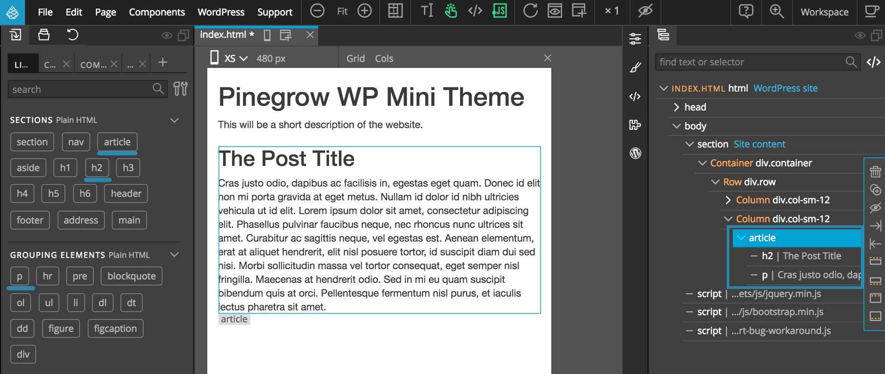Add a new page view icon
Viewport: 885px width, 374px height.
pyautogui.click(x=579, y=11)
